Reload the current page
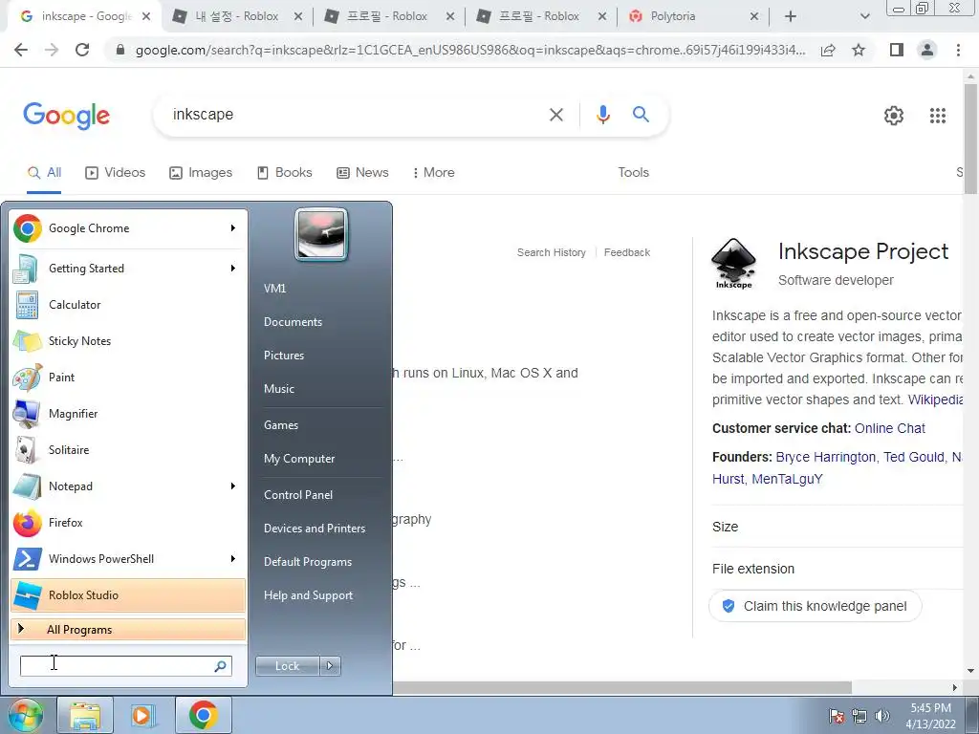979x734 pixels. point(82,50)
